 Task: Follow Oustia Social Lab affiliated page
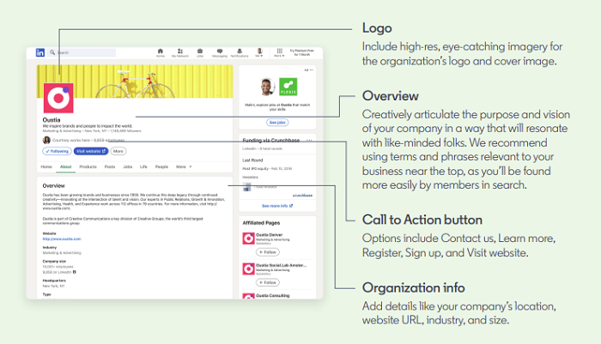tap(268, 281)
